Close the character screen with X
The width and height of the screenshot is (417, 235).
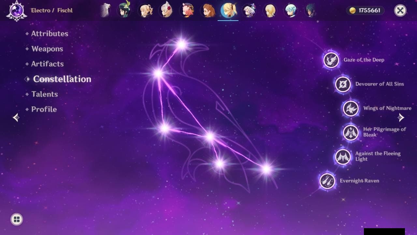[x=400, y=10]
